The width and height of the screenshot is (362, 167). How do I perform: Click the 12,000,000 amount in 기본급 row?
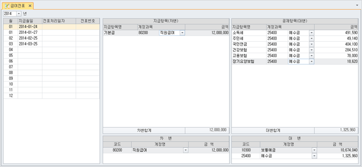pyautogui.click(x=207, y=33)
